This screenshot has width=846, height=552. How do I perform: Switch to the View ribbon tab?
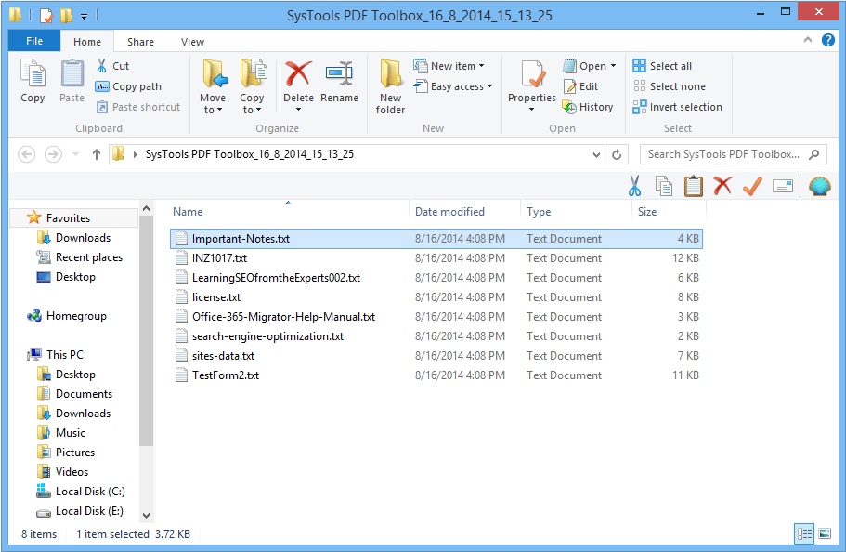coord(192,42)
